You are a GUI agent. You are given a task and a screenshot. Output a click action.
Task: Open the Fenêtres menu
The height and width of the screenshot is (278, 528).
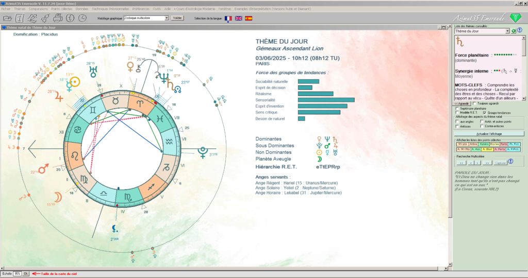(225, 9)
